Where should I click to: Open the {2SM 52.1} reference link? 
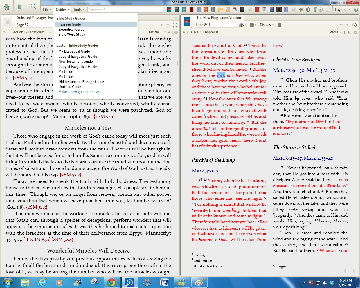click(104, 116)
